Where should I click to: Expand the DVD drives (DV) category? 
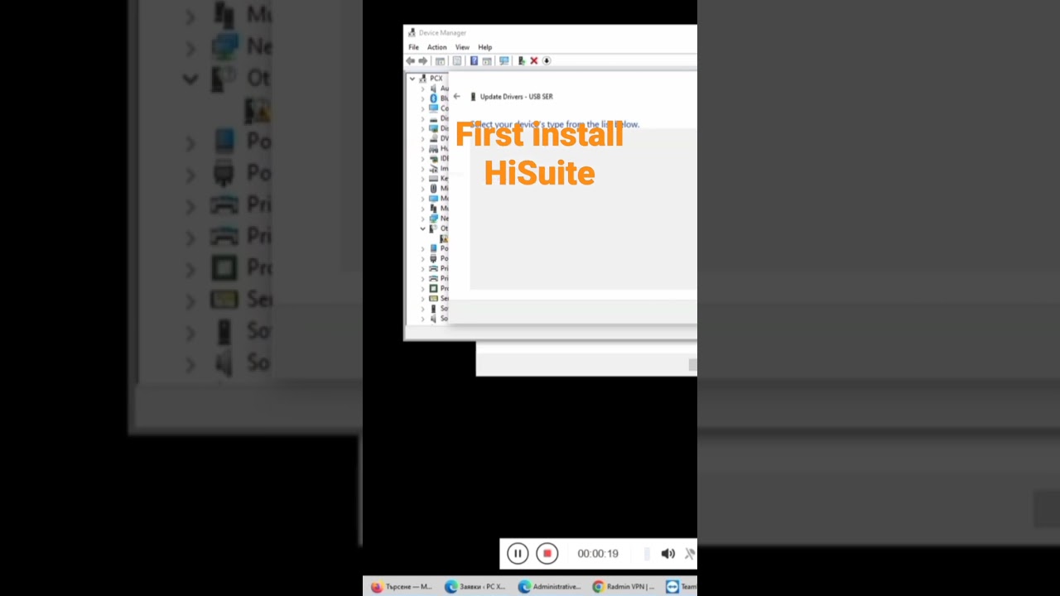(422, 138)
